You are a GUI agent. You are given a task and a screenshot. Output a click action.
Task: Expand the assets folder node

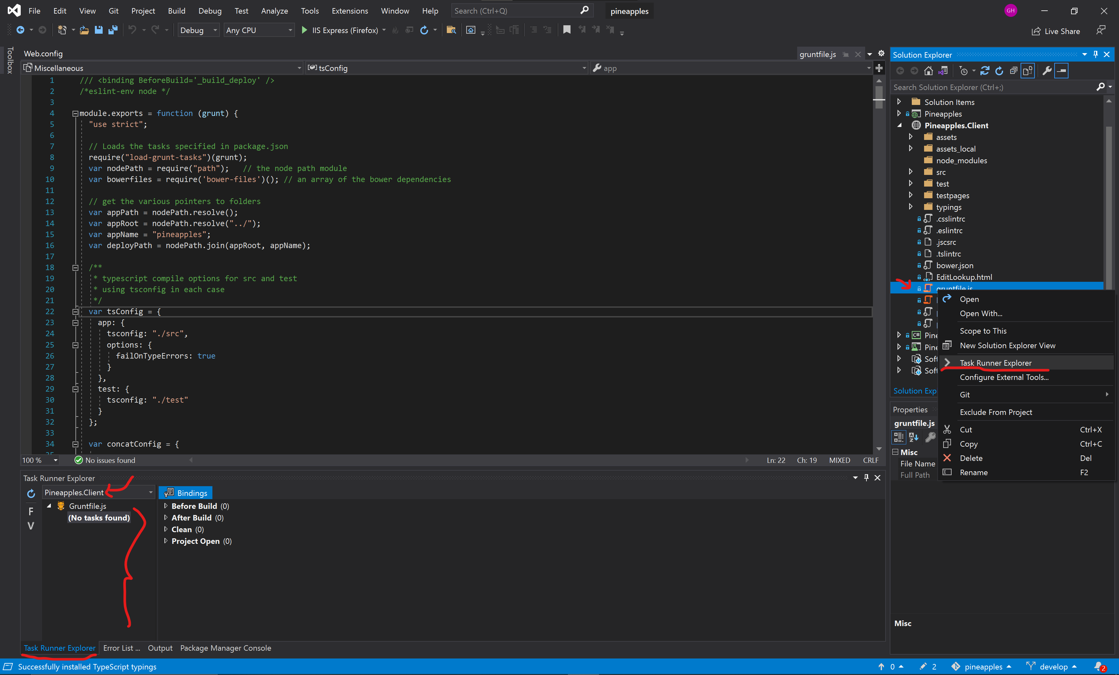pyautogui.click(x=910, y=137)
